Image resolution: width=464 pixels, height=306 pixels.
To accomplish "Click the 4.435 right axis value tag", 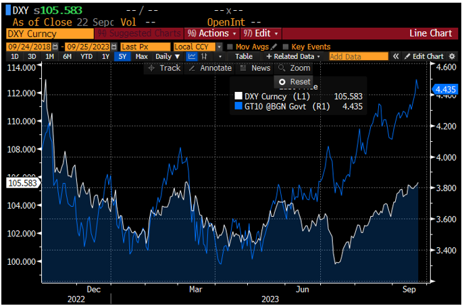I will click(445, 89).
